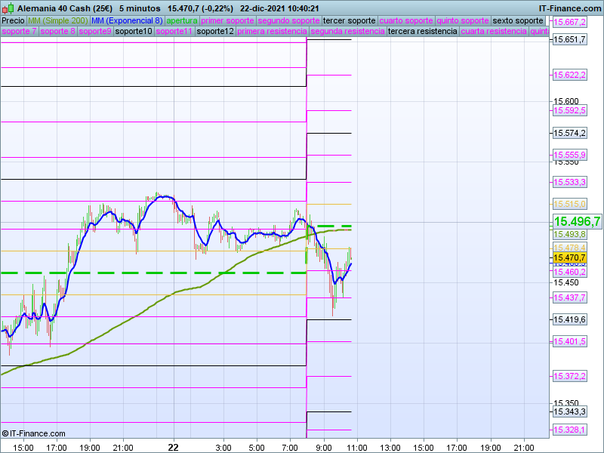The height and width of the screenshot is (453, 604).
Task: Click the 15.493,8 moving average label
Action: point(569,234)
